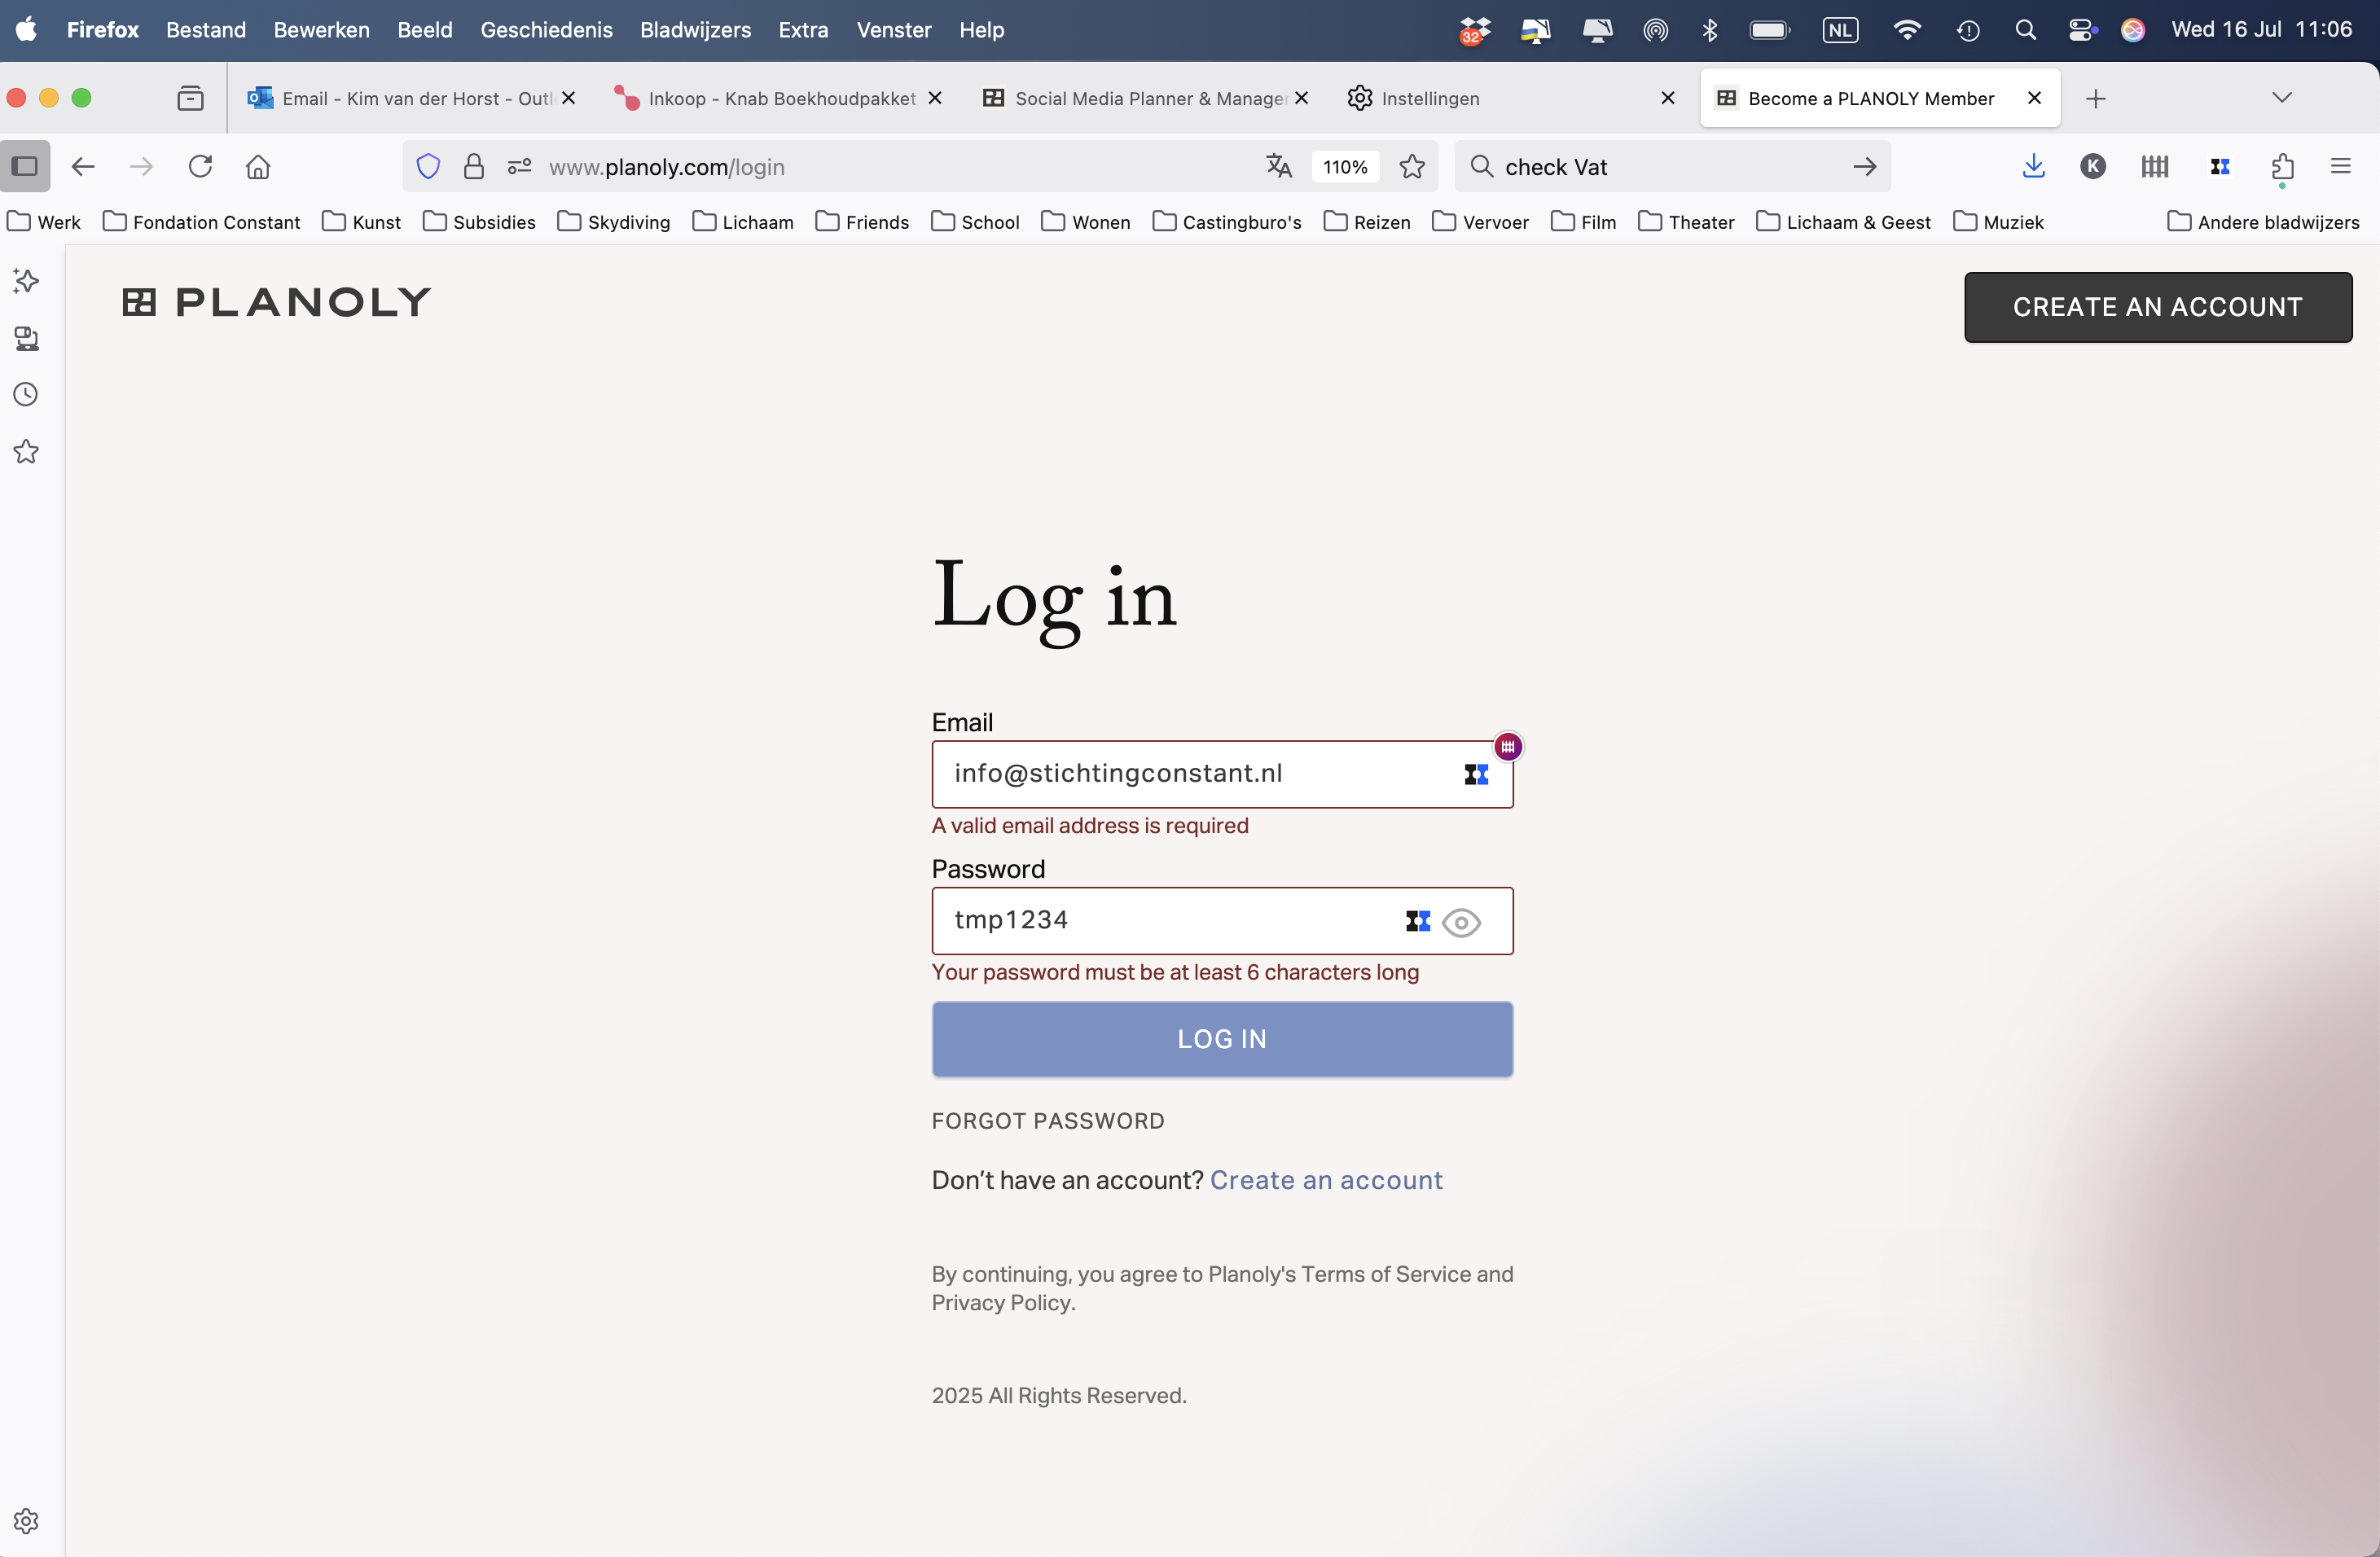Open the library bookshelf toolbar icon
This screenshot has width=2380, height=1557.
[2155, 166]
